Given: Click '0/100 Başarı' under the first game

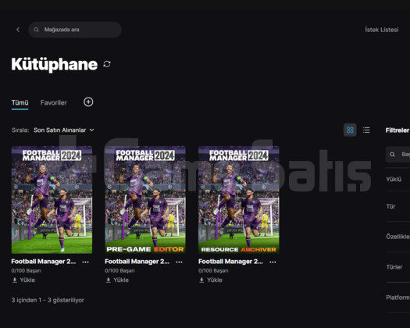Looking at the screenshot, I should click(x=26, y=271).
